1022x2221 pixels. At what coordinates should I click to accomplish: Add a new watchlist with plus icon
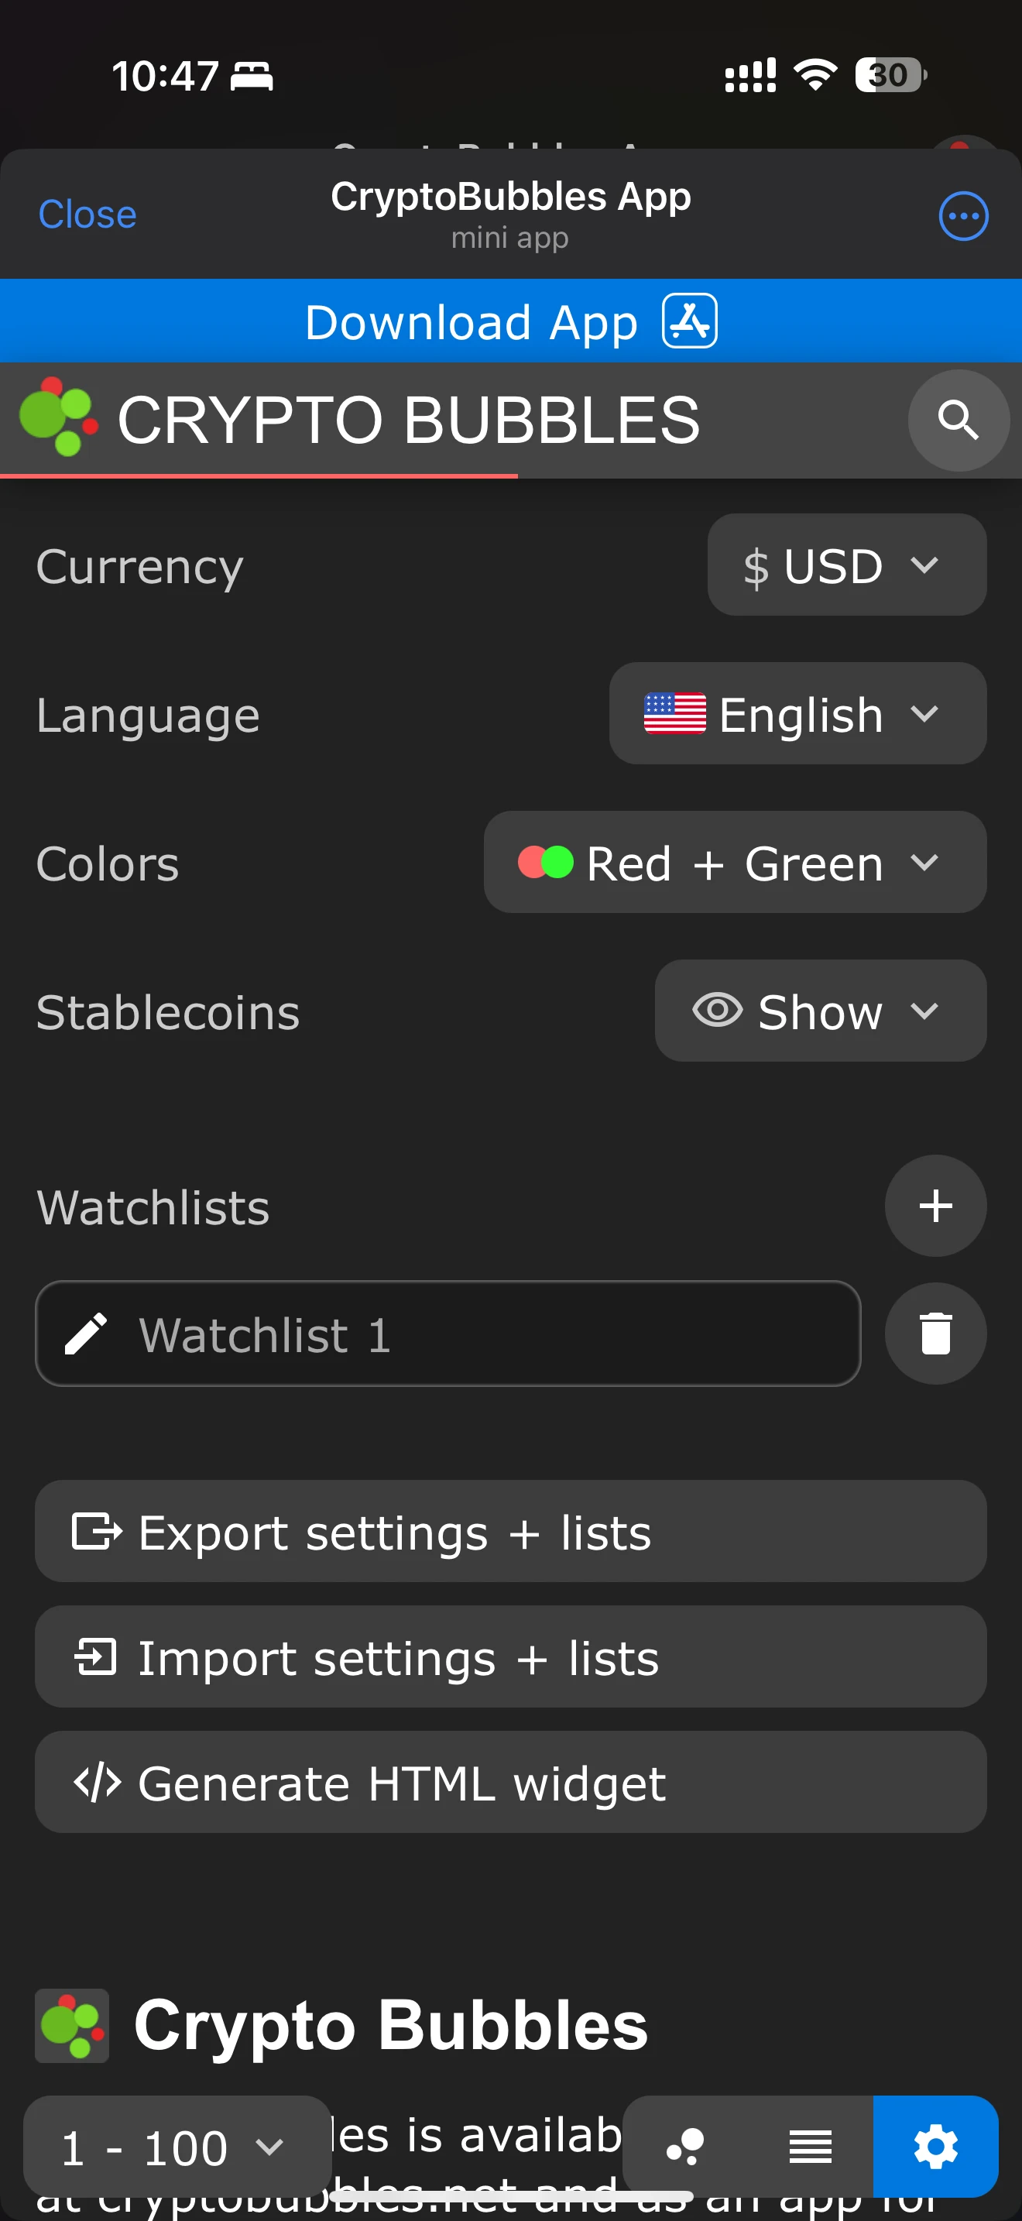(x=935, y=1205)
